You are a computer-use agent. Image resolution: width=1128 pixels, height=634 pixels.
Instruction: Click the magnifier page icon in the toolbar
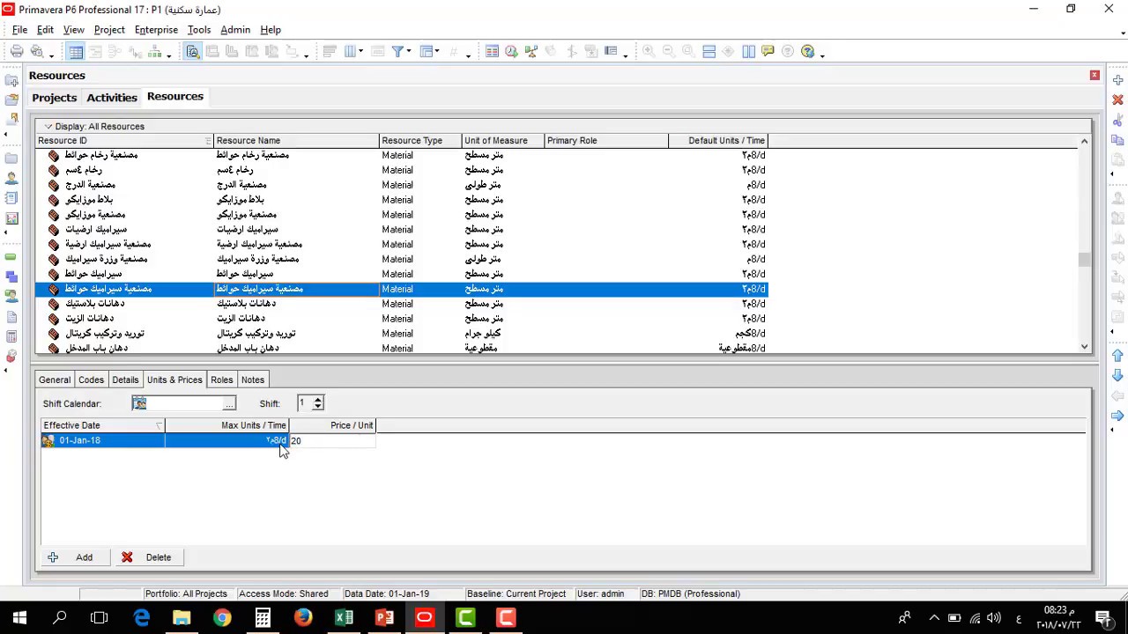click(192, 52)
